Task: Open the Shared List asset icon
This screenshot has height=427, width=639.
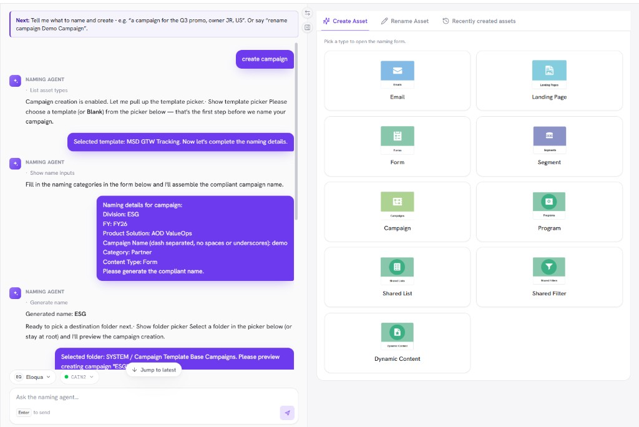Action: (x=397, y=271)
